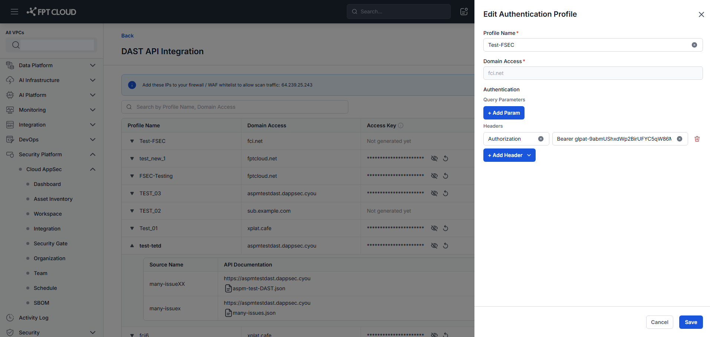Expand the Test-FSEC profile row

pyautogui.click(x=132, y=141)
